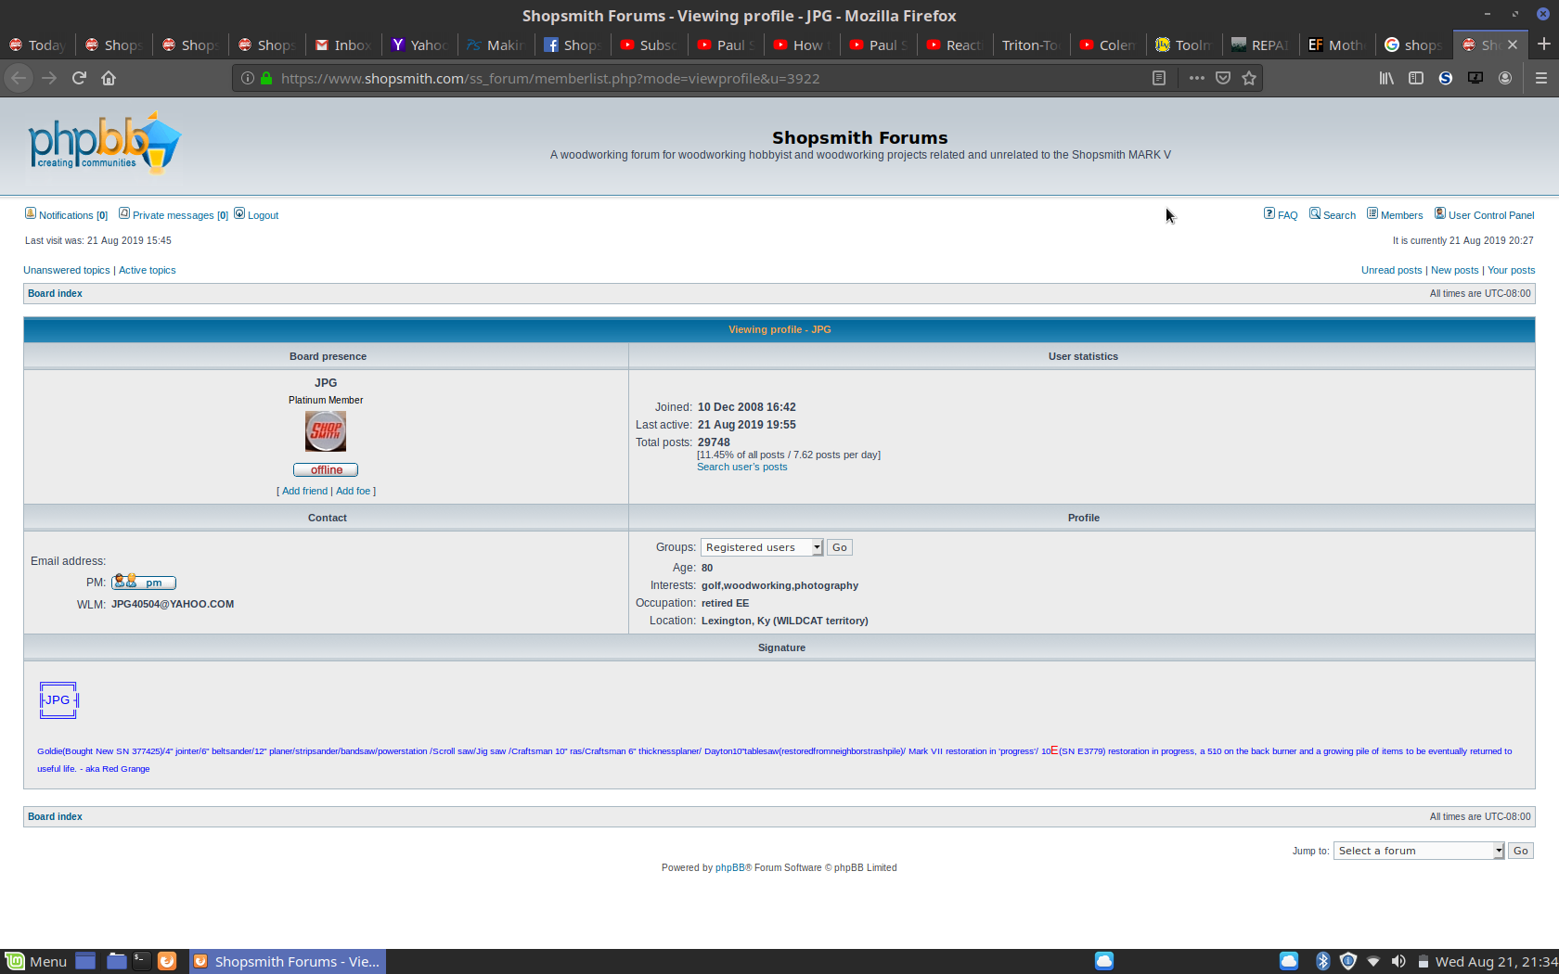Switch to the REPAI tab
This screenshot has width=1559, height=974.
coord(1259,45)
